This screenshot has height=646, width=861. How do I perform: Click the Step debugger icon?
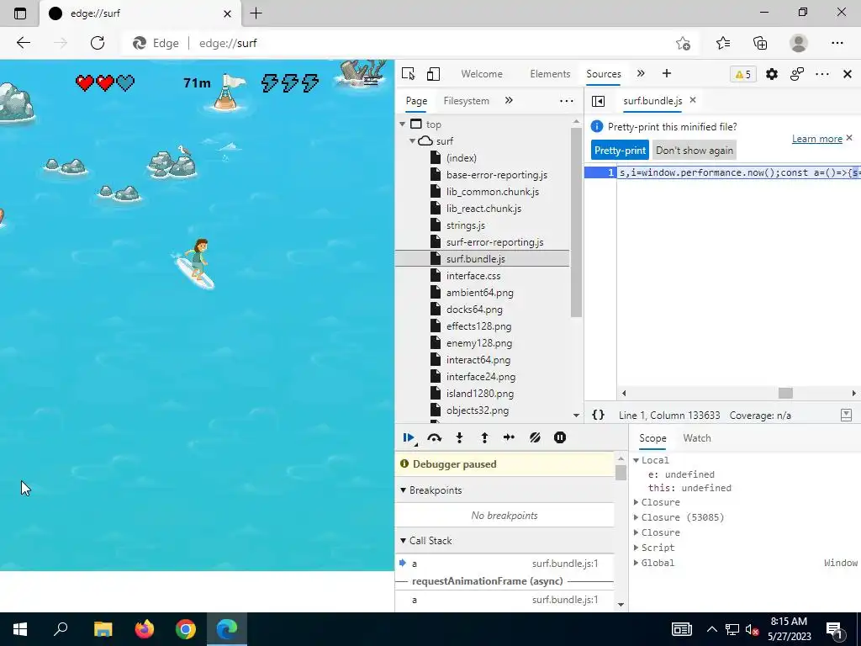[509, 437]
